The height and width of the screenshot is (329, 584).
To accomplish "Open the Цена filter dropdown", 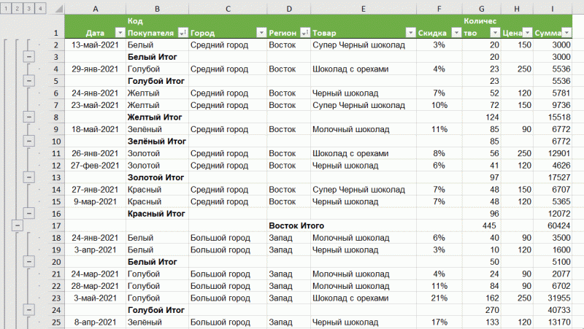I will [524, 33].
